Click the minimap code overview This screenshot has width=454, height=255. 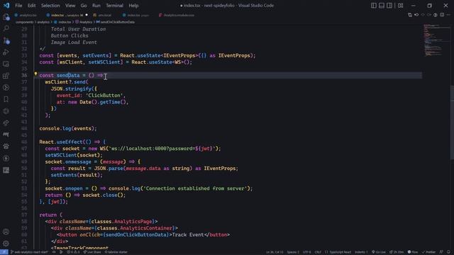pos(433,40)
